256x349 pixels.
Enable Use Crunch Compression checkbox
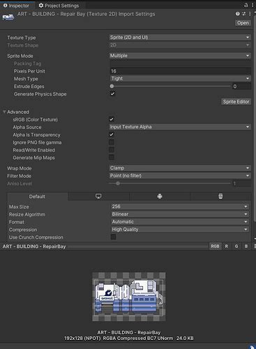pyautogui.click(x=113, y=237)
